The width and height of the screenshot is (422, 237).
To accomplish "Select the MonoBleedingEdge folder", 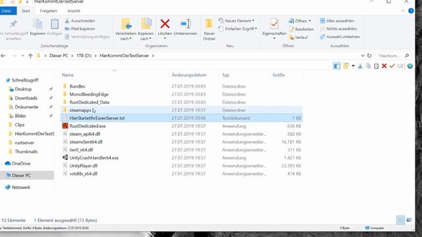I will [89, 94].
